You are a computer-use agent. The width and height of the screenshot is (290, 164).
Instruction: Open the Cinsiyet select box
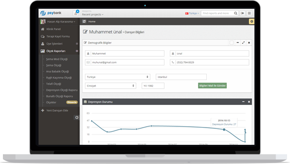tap(110, 86)
